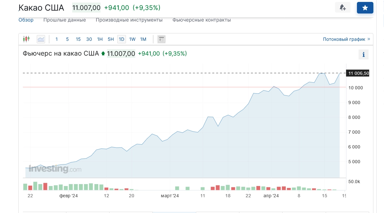Choose the 5H chart interval
The image size is (384, 213).
pyautogui.click(x=110, y=39)
